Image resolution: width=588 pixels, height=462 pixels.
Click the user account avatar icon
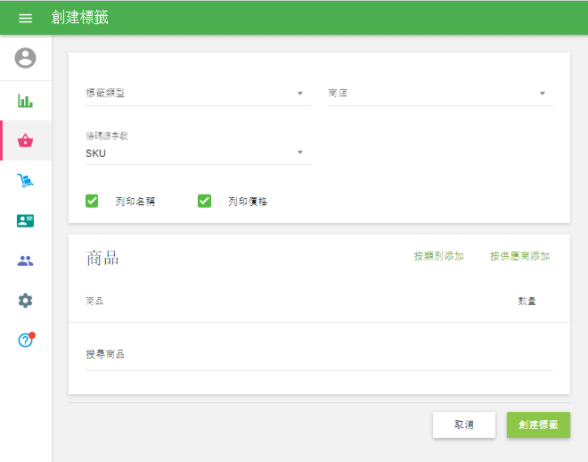click(26, 58)
